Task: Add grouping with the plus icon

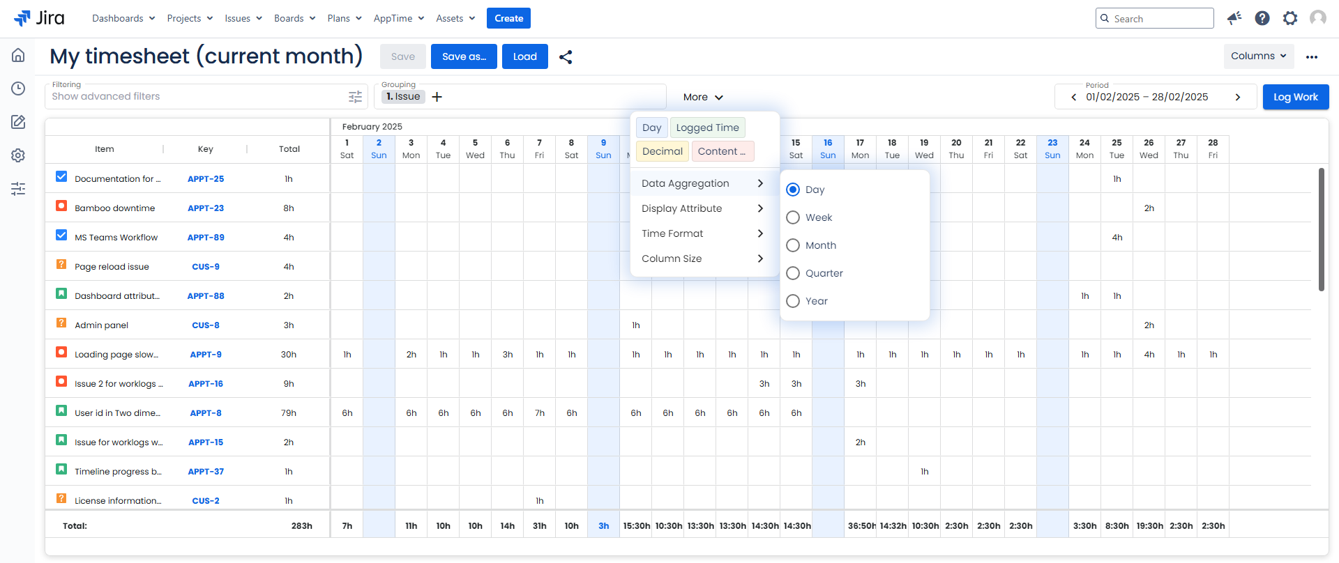Action: click(437, 97)
